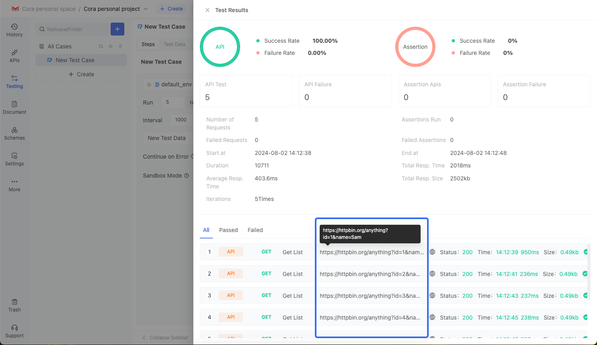Click time 14:12:39 950ms value
Viewport: 597px width, 345px height.
click(517, 252)
